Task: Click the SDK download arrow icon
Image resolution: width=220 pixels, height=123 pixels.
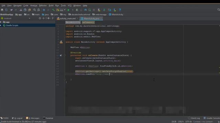Action: tap(115, 10)
